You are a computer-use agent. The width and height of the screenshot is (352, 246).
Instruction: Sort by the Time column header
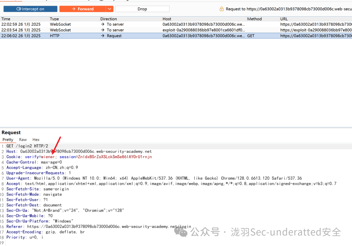click(6, 19)
